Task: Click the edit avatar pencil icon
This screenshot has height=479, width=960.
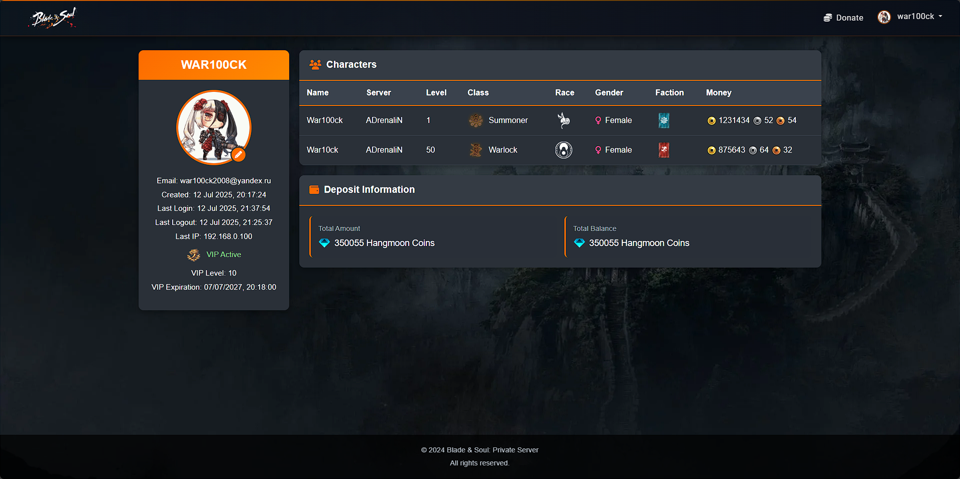Action: tap(238, 155)
